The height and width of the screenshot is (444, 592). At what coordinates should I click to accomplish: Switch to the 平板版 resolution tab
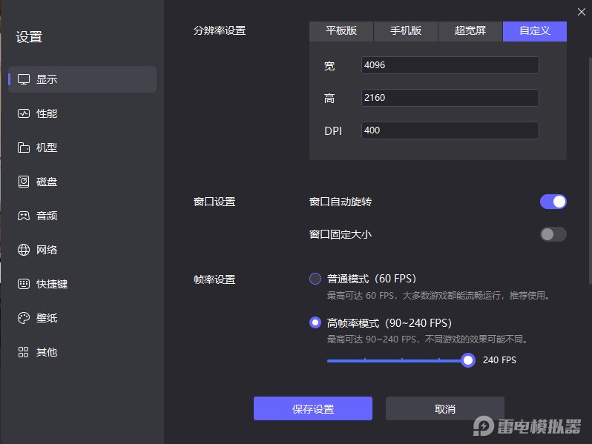pos(341,31)
